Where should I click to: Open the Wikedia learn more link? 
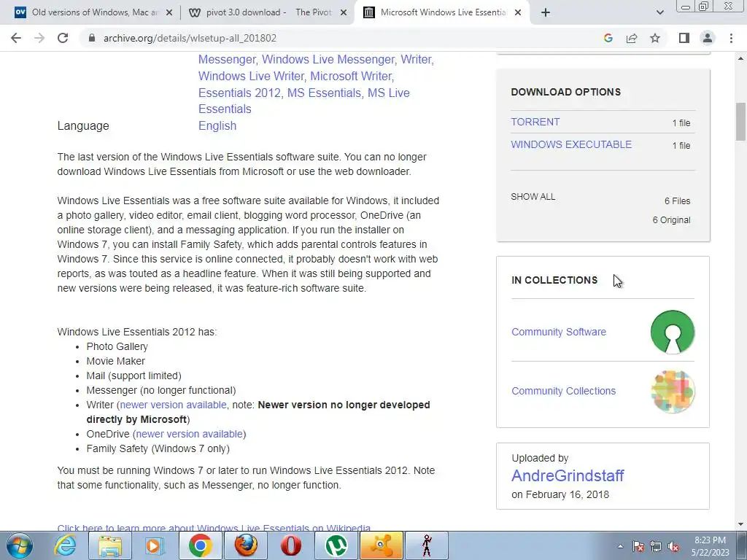[214, 528]
